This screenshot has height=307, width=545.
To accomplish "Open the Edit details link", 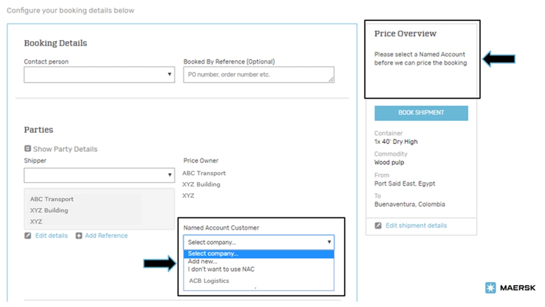I will coord(52,236).
